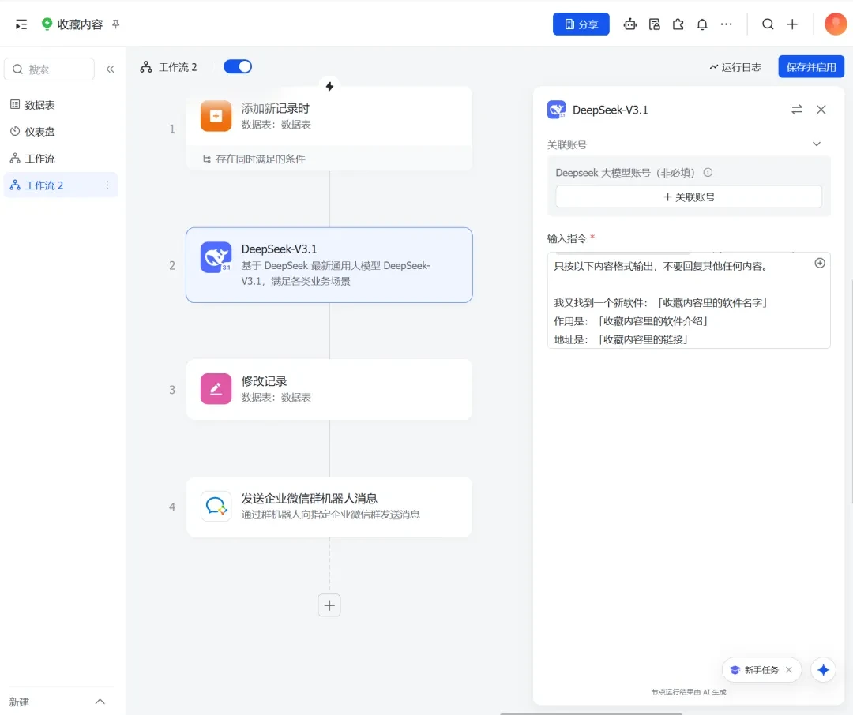Click the green 收藏内容 app icon

pyautogui.click(x=47, y=24)
